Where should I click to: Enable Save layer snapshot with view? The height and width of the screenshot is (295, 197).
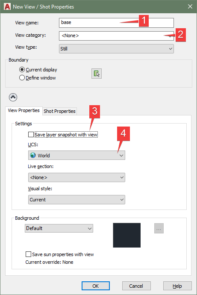tap(31, 135)
